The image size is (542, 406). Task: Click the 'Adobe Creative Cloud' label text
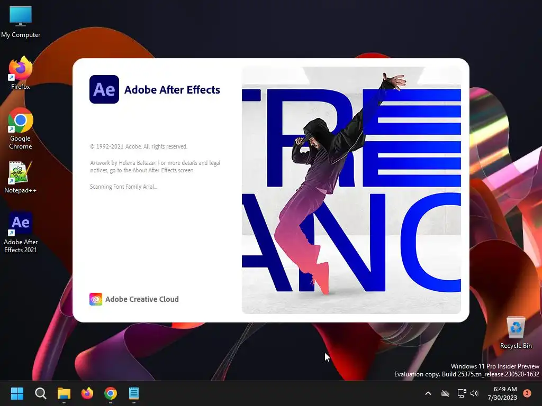[x=142, y=299]
